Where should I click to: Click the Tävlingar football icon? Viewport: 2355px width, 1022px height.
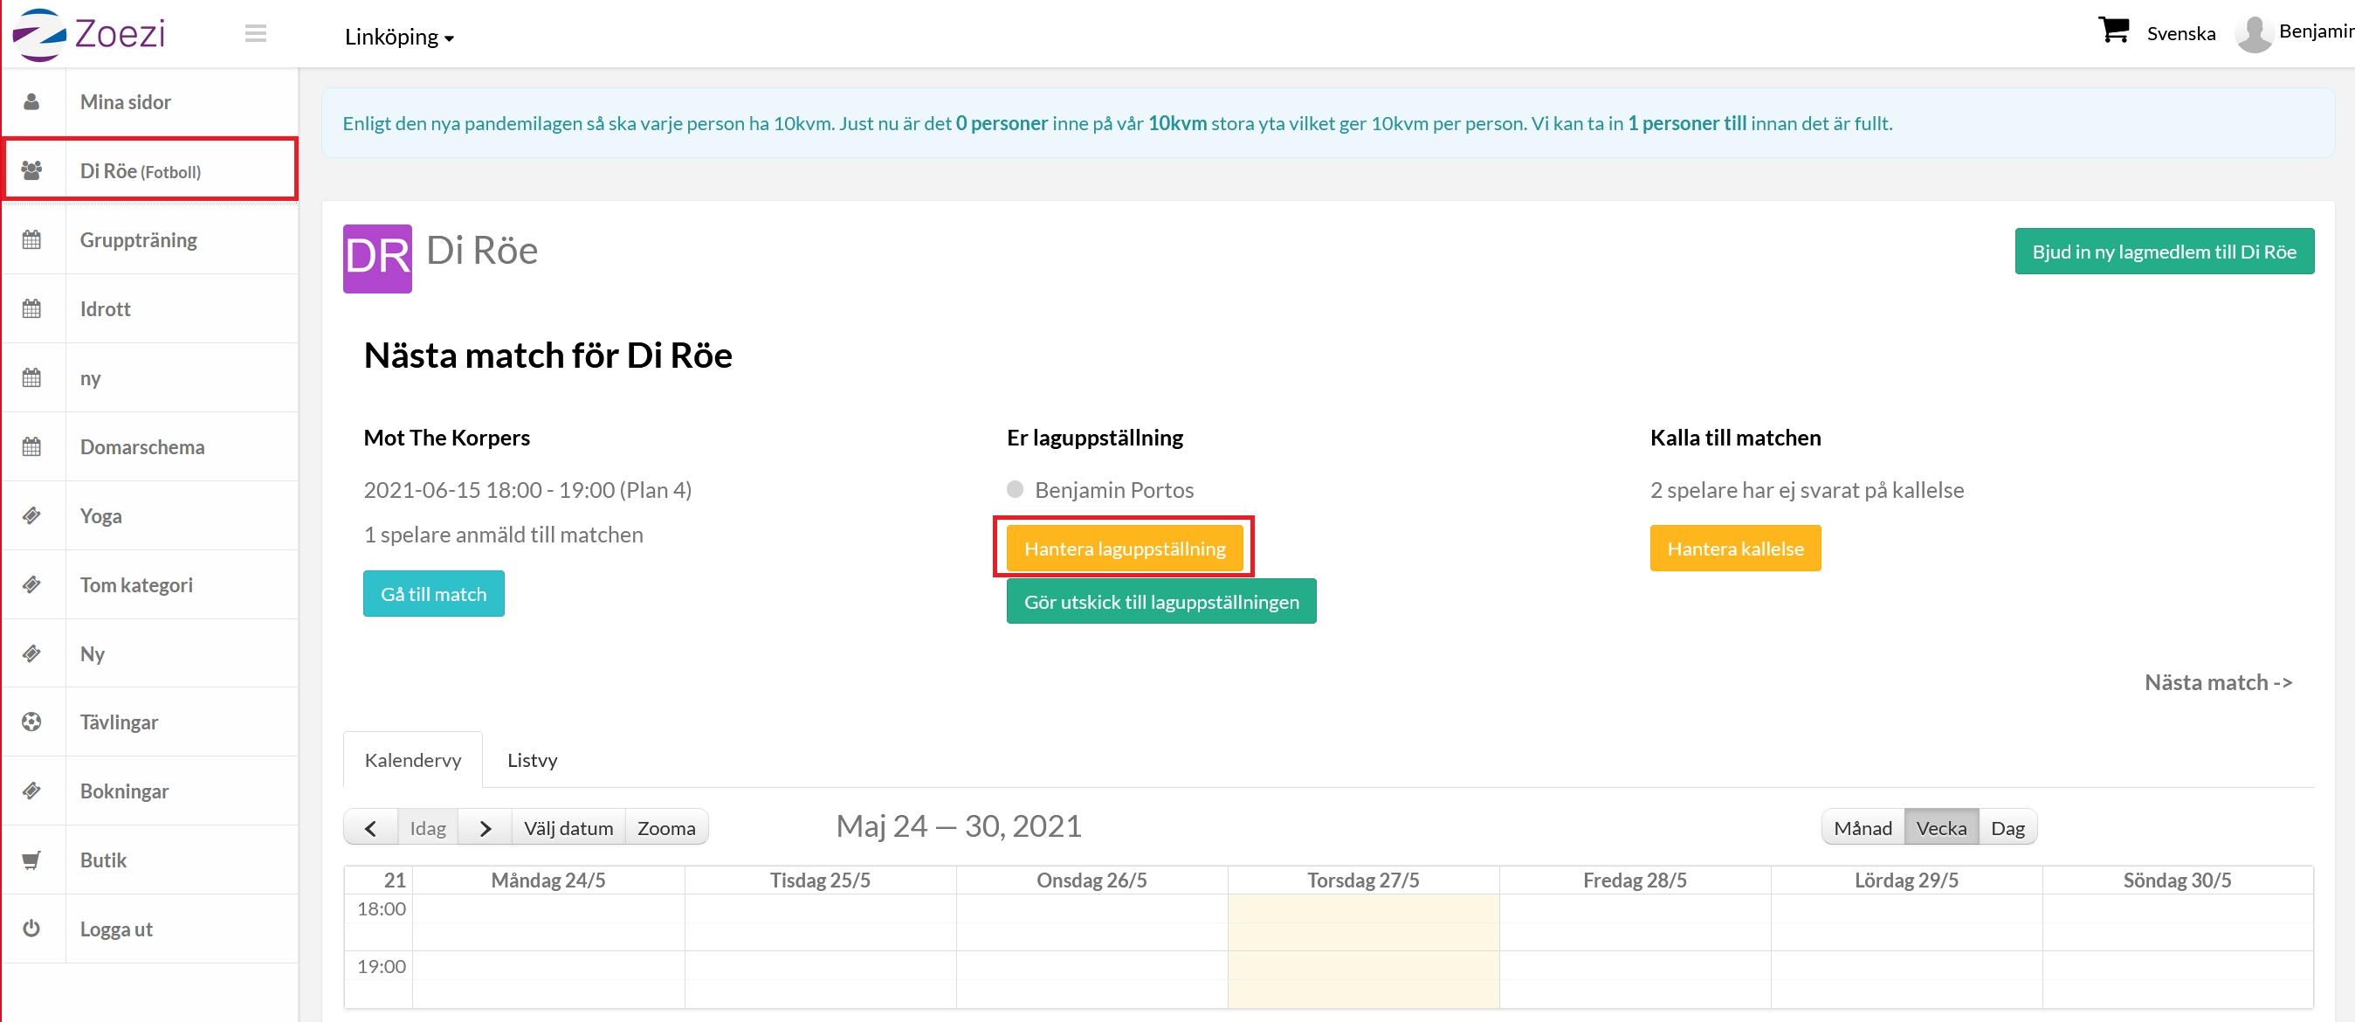pos(32,722)
